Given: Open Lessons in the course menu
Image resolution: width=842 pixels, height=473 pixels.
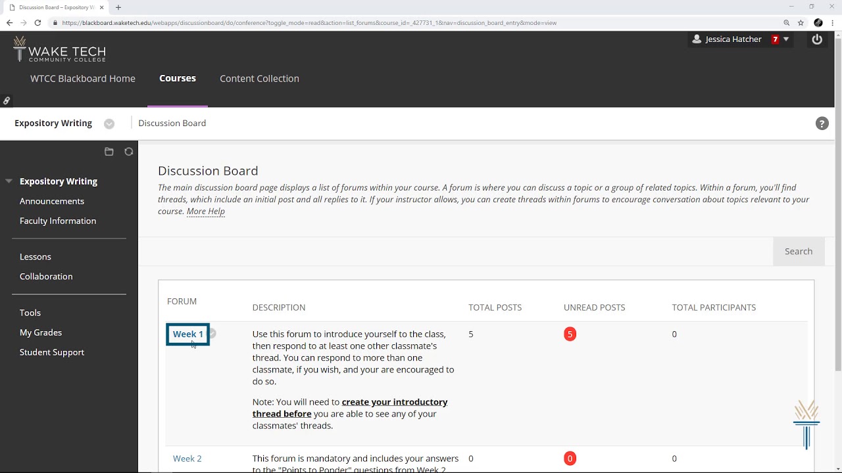Looking at the screenshot, I should pyautogui.click(x=36, y=257).
